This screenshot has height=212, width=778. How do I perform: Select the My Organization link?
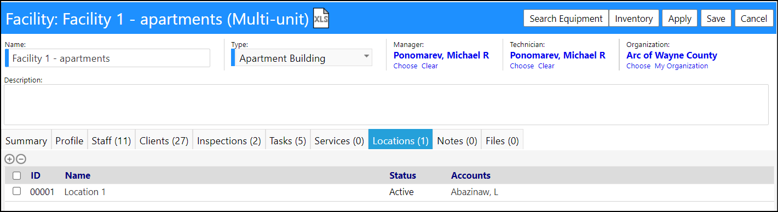[x=682, y=66]
